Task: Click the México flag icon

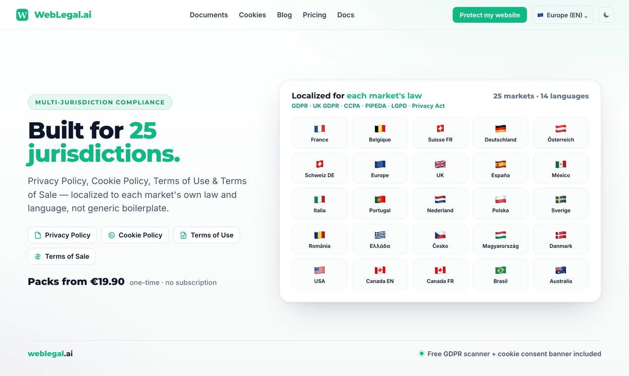Action: [x=561, y=164]
